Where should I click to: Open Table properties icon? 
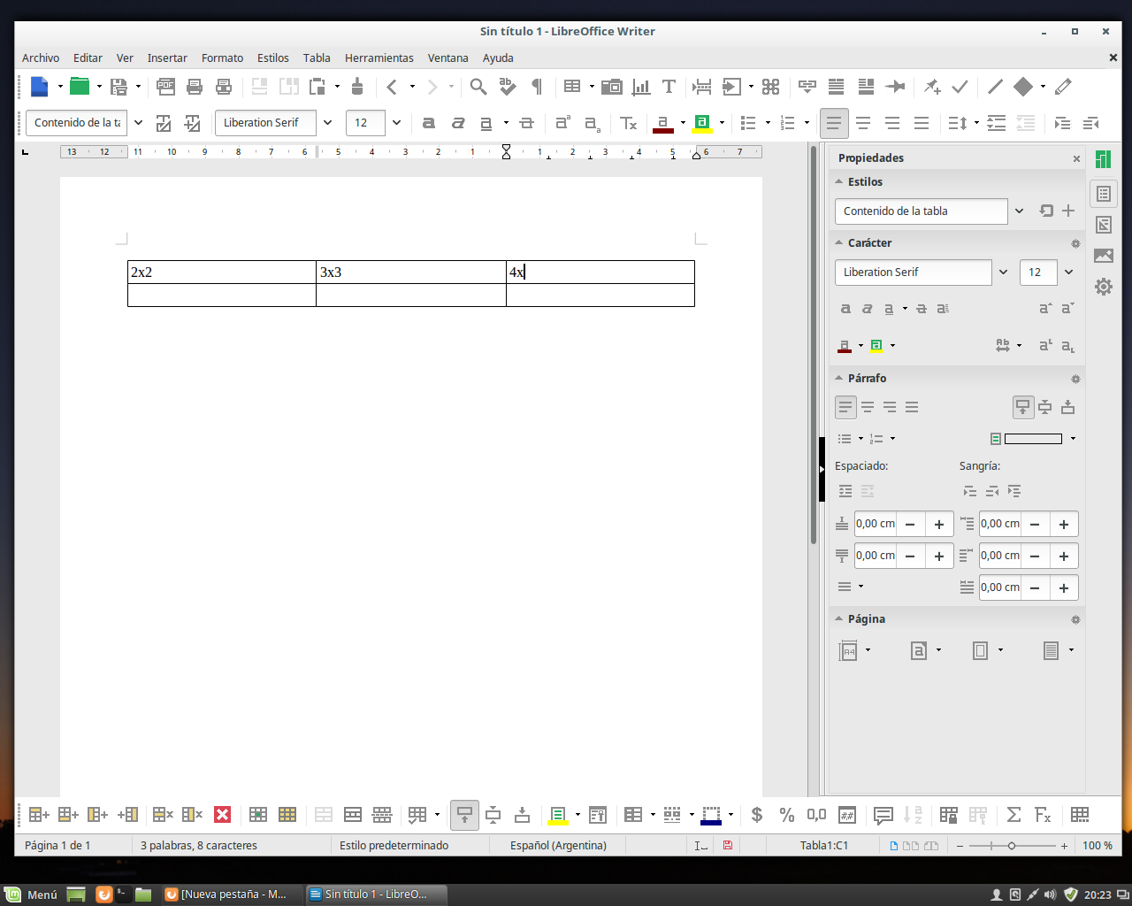[x=1080, y=815]
